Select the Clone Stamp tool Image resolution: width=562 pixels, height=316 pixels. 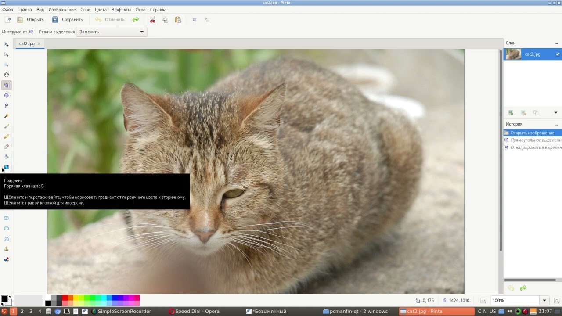pos(6,249)
